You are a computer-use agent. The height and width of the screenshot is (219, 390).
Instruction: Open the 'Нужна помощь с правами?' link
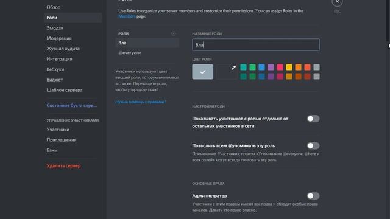pos(141,102)
